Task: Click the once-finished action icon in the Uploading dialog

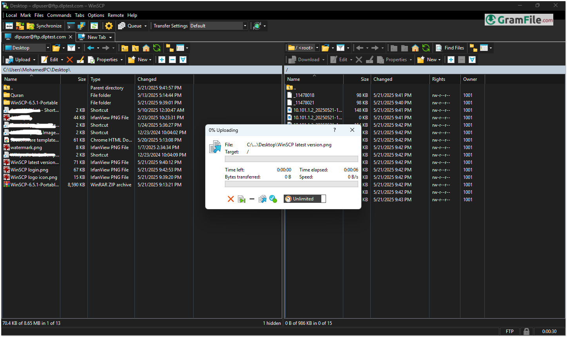Action: pyautogui.click(x=273, y=199)
